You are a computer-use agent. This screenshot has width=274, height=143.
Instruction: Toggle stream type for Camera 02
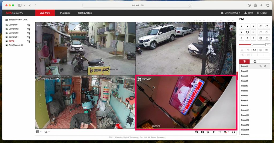(x=29, y=29)
